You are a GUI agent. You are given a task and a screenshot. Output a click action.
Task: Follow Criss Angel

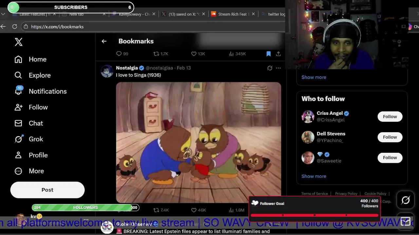[390, 117]
